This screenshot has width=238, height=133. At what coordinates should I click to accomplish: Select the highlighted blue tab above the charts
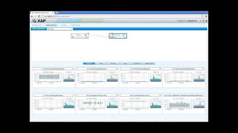click(89, 63)
